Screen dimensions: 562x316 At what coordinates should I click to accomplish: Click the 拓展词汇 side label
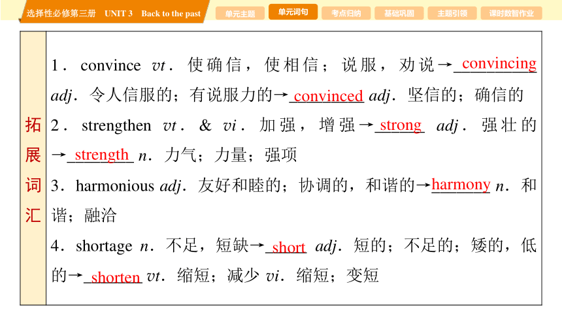(x=33, y=170)
